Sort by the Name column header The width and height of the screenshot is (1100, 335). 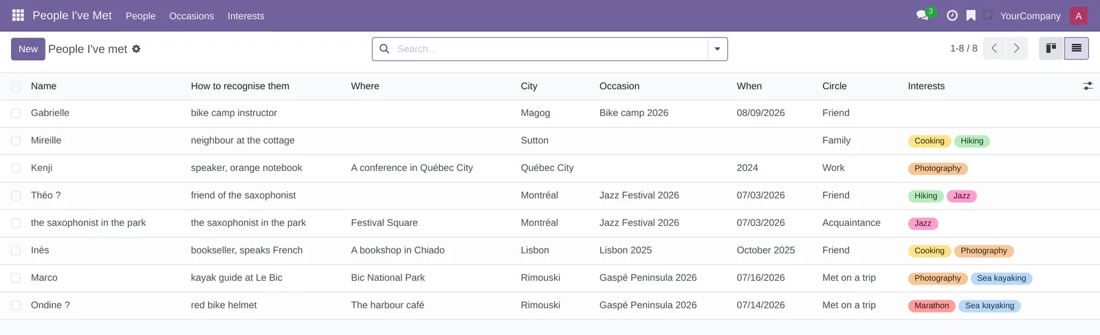(x=43, y=86)
